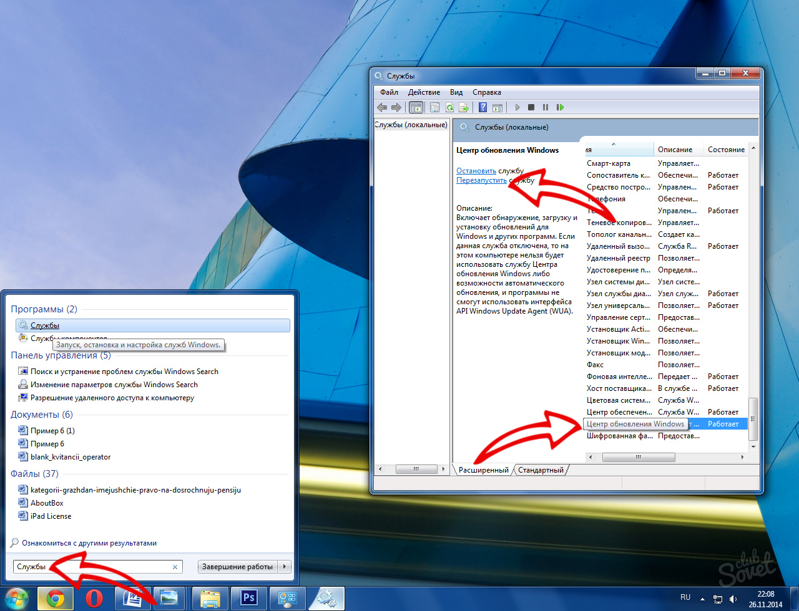Click the blue Help question-mark icon
Image resolution: width=799 pixels, height=611 pixels.
483,107
